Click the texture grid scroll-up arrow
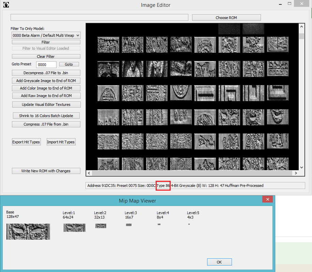Viewport: 312px width, 272px height. tap(302, 27)
